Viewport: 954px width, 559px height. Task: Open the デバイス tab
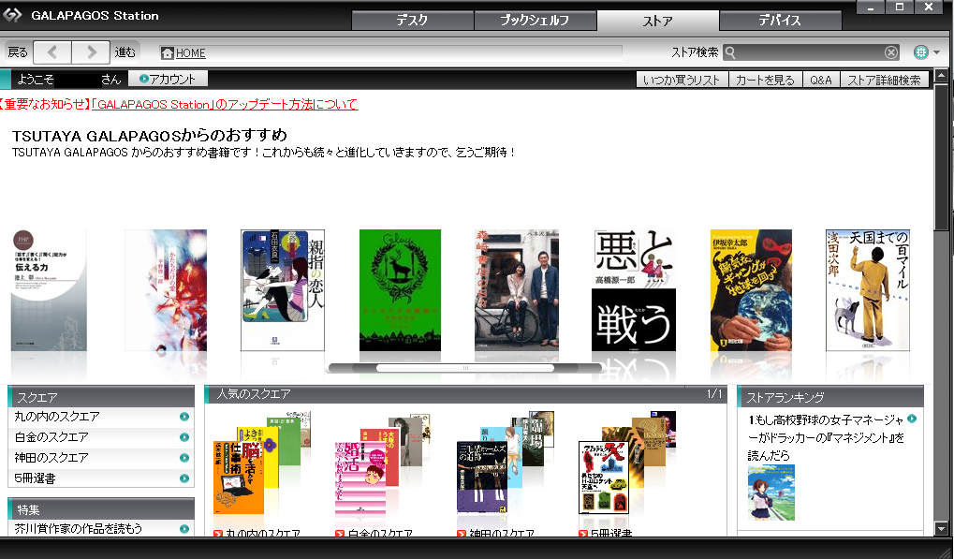pyautogui.click(x=780, y=20)
